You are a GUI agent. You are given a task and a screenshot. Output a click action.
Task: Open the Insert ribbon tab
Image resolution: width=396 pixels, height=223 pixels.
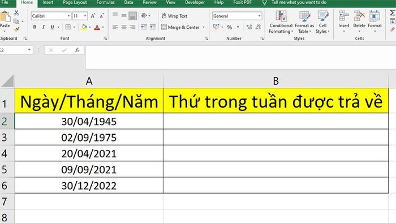(x=48, y=2)
